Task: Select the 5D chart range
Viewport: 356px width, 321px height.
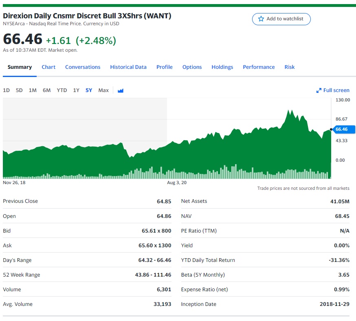Action: click(19, 90)
